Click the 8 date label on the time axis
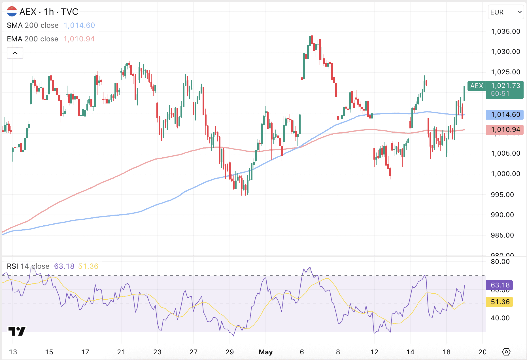The width and height of the screenshot is (527, 360). click(338, 352)
